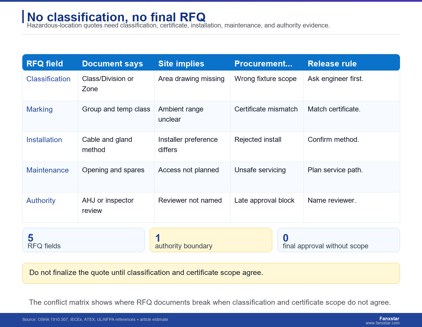Click the conflict matrix caption sentence
This screenshot has height=327, width=422.
click(x=210, y=302)
